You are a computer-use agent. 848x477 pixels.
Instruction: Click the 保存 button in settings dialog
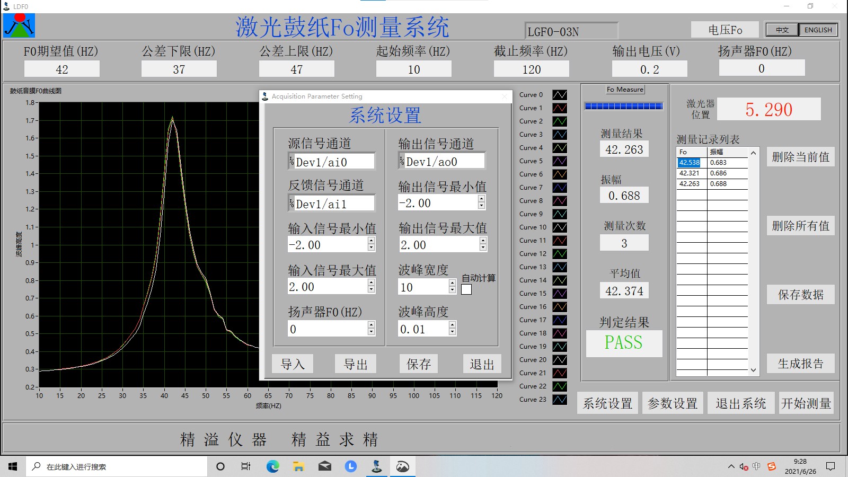tap(419, 364)
